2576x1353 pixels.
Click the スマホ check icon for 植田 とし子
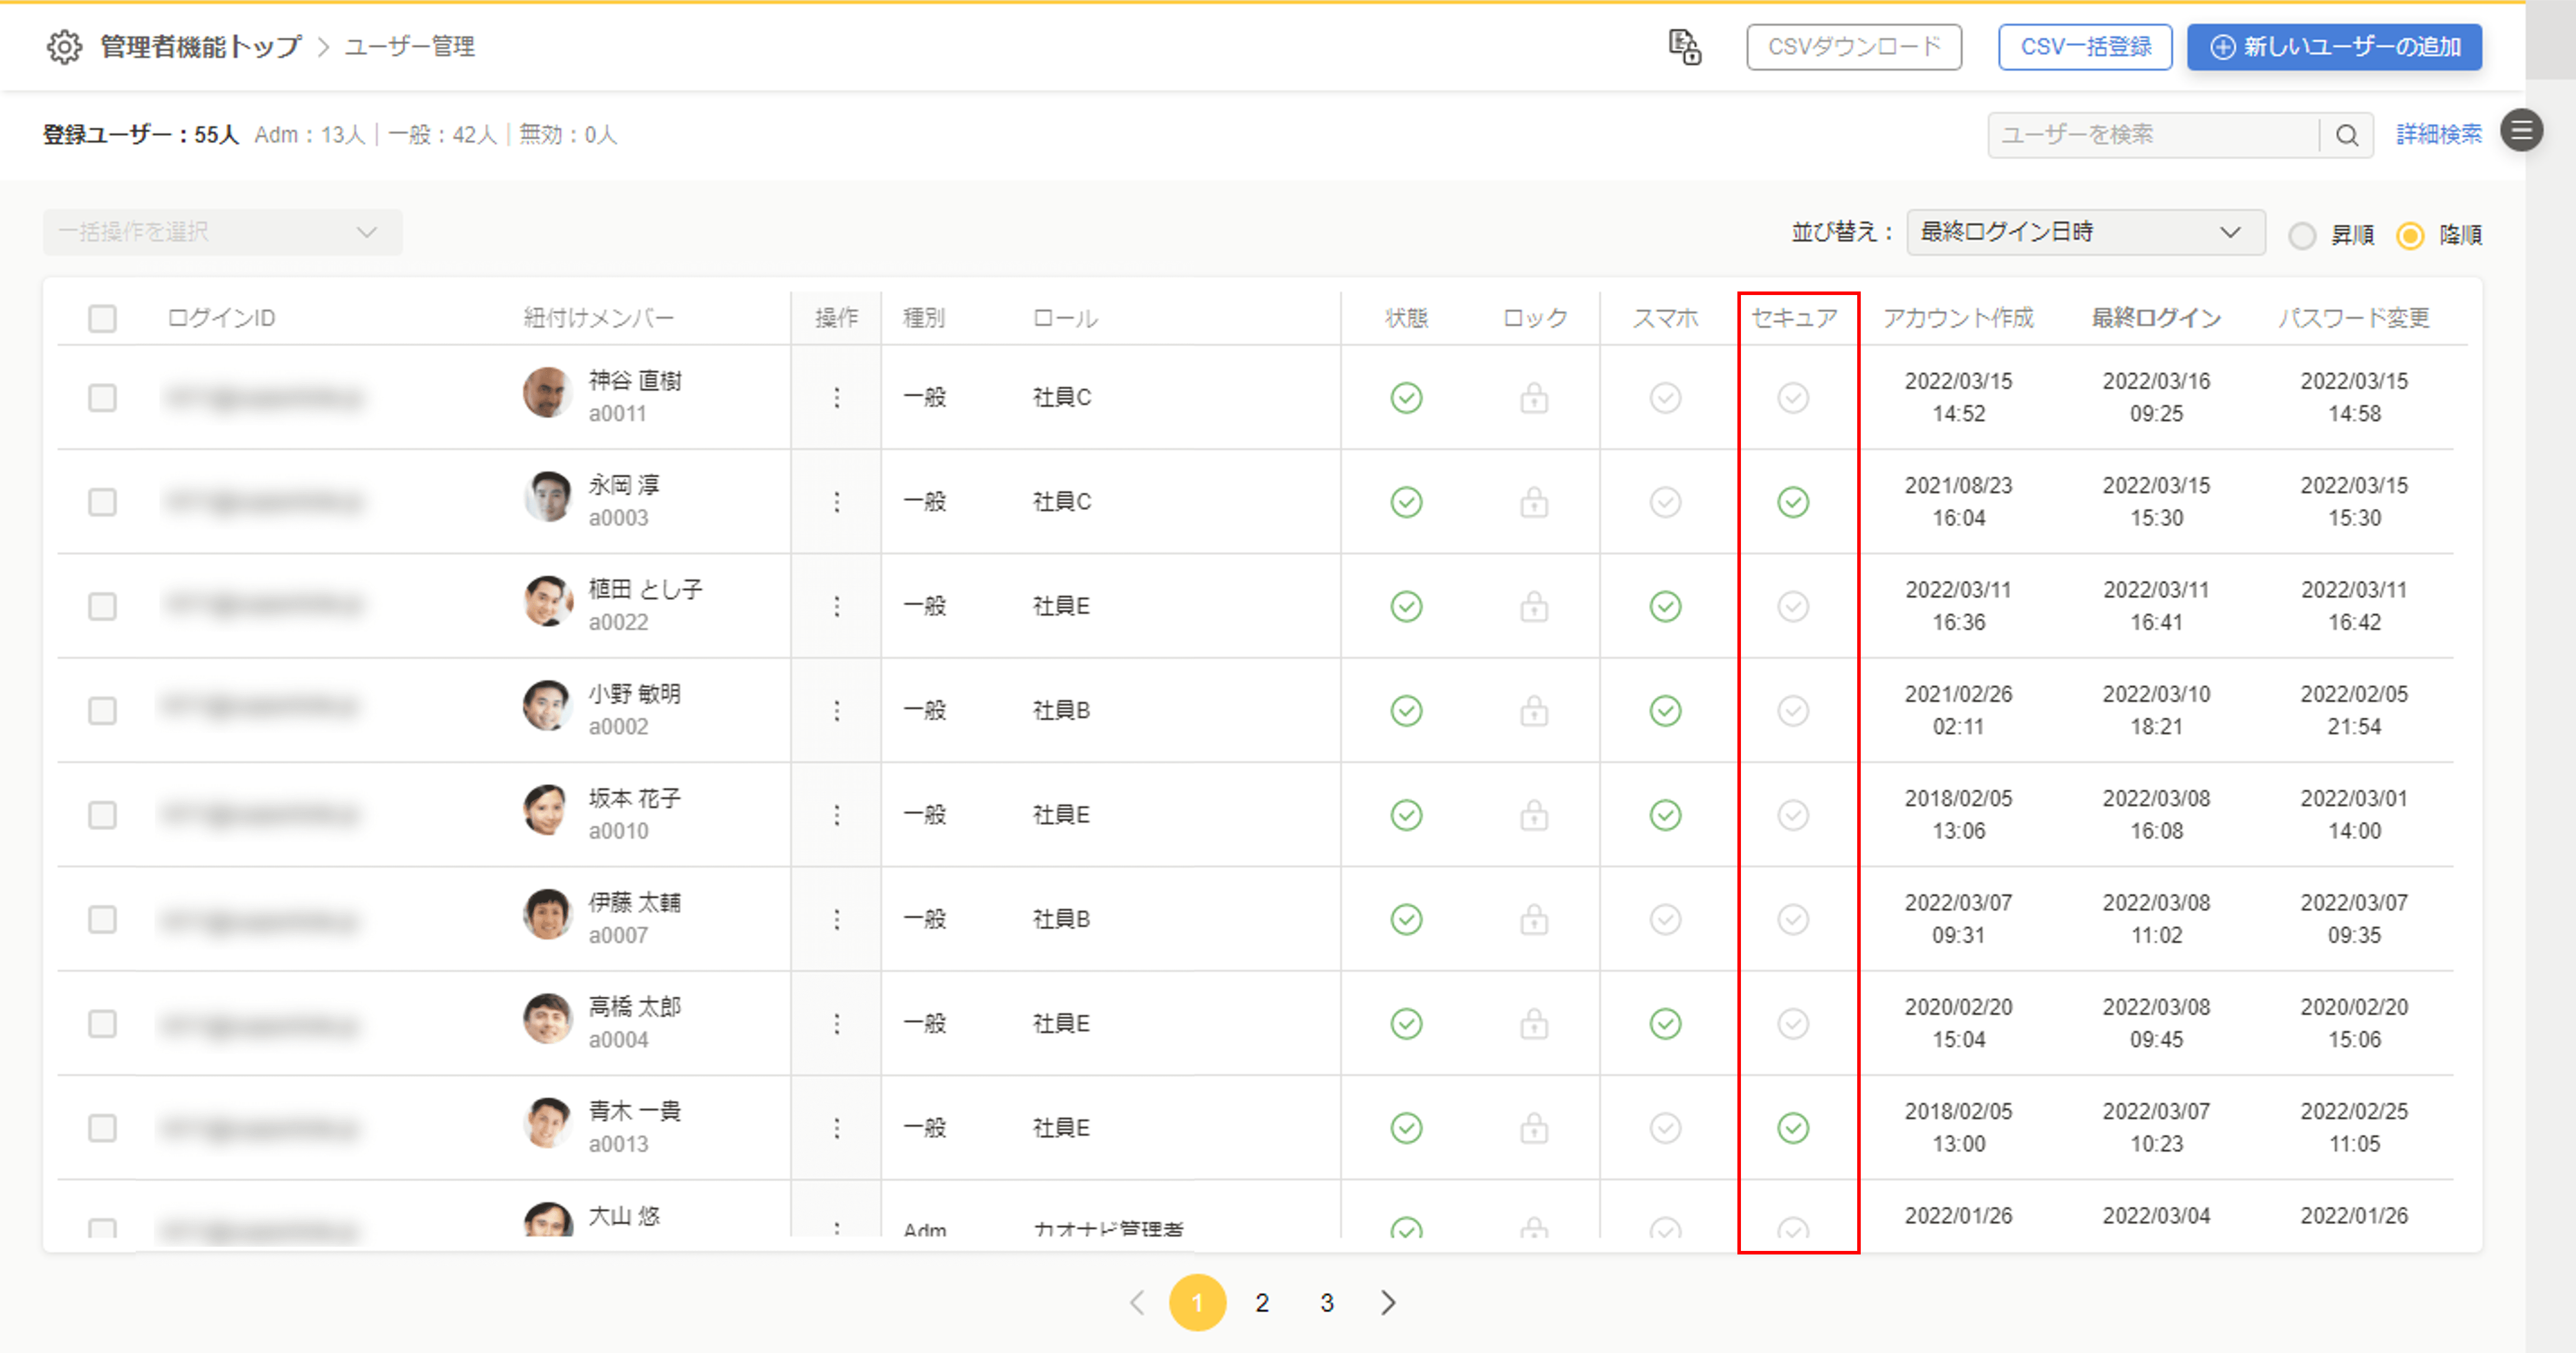tap(1665, 607)
